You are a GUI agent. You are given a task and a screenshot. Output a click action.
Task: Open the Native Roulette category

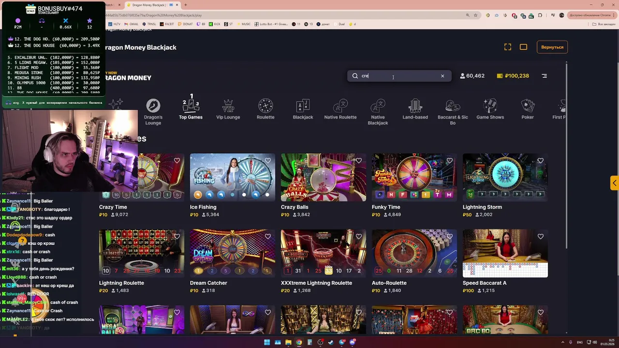pyautogui.click(x=340, y=109)
